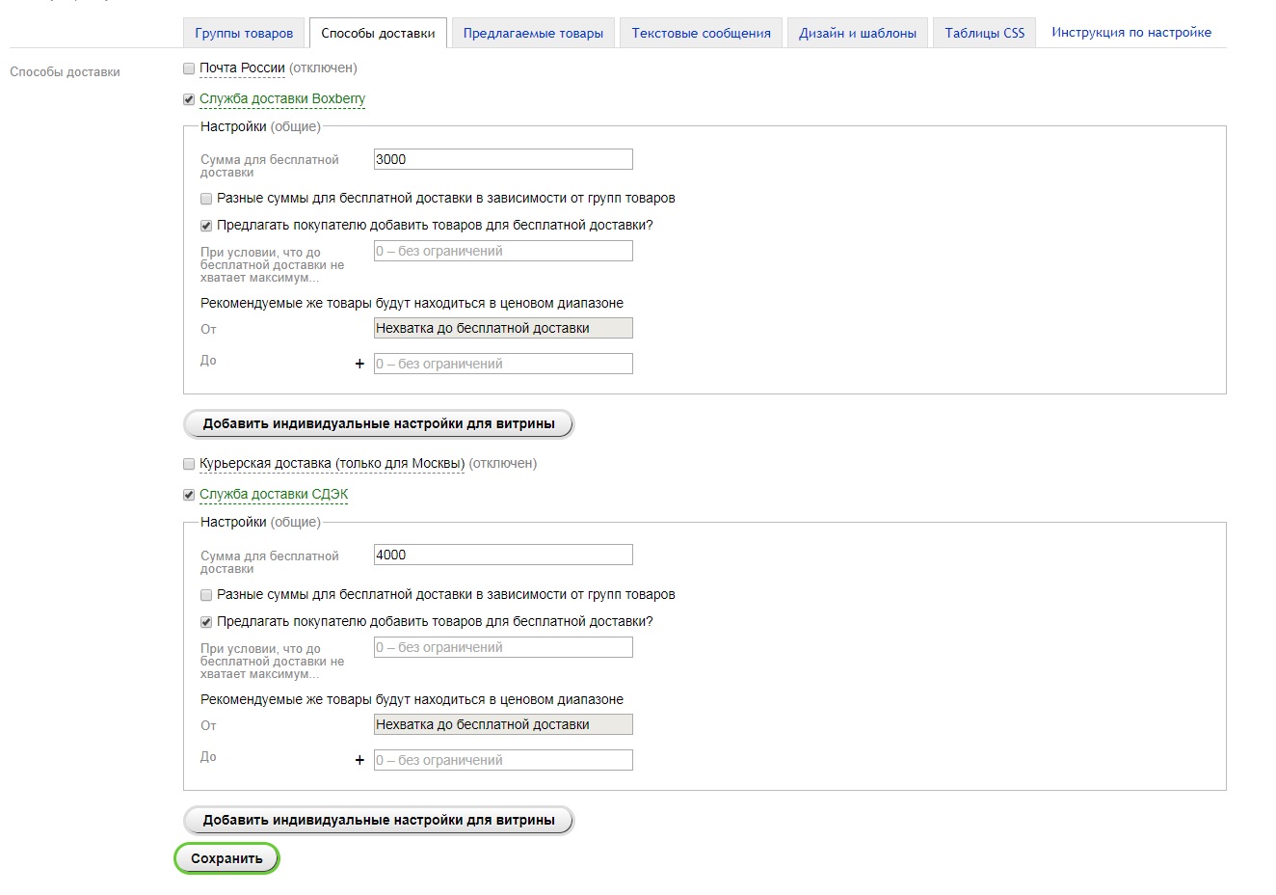The height and width of the screenshot is (895, 1276).
Task: Toggle Boxberry Разные суммы для бесплатной доставки checkbox
Action: pyautogui.click(x=206, y=199)
